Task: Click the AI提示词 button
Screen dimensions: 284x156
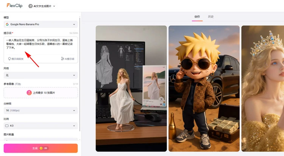Action: (68, 59)
